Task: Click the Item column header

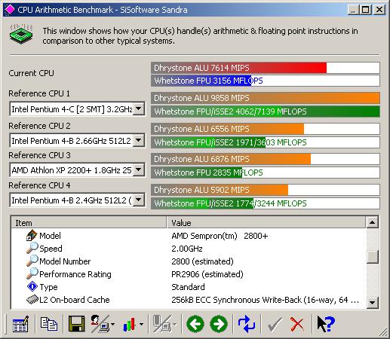Action: (88, 223)
